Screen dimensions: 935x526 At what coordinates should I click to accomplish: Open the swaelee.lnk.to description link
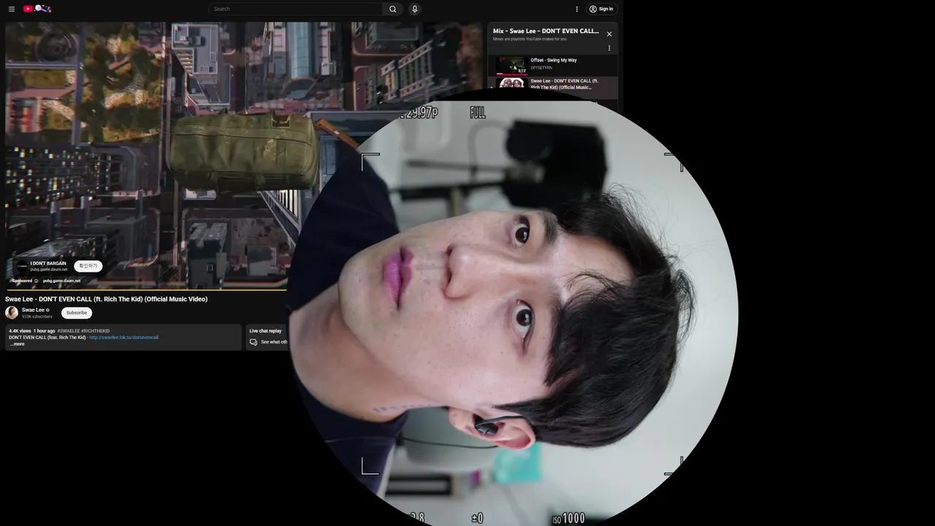pos(123,338)
